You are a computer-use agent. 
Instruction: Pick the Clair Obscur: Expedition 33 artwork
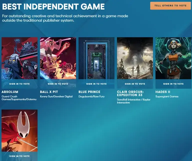135,58
